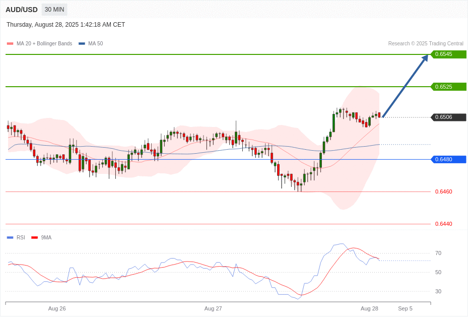This screenshot has height=317, width=468.
Task: Click the chart timestamp Thursday, August 28, 2025
Action: click(65, 25)
